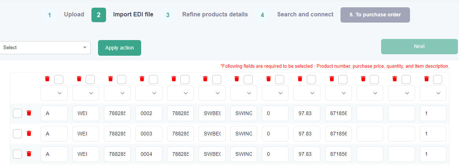Screen dimensions: 459x166
Task: Delete the row with value 0003
Action: click(29, 134)
